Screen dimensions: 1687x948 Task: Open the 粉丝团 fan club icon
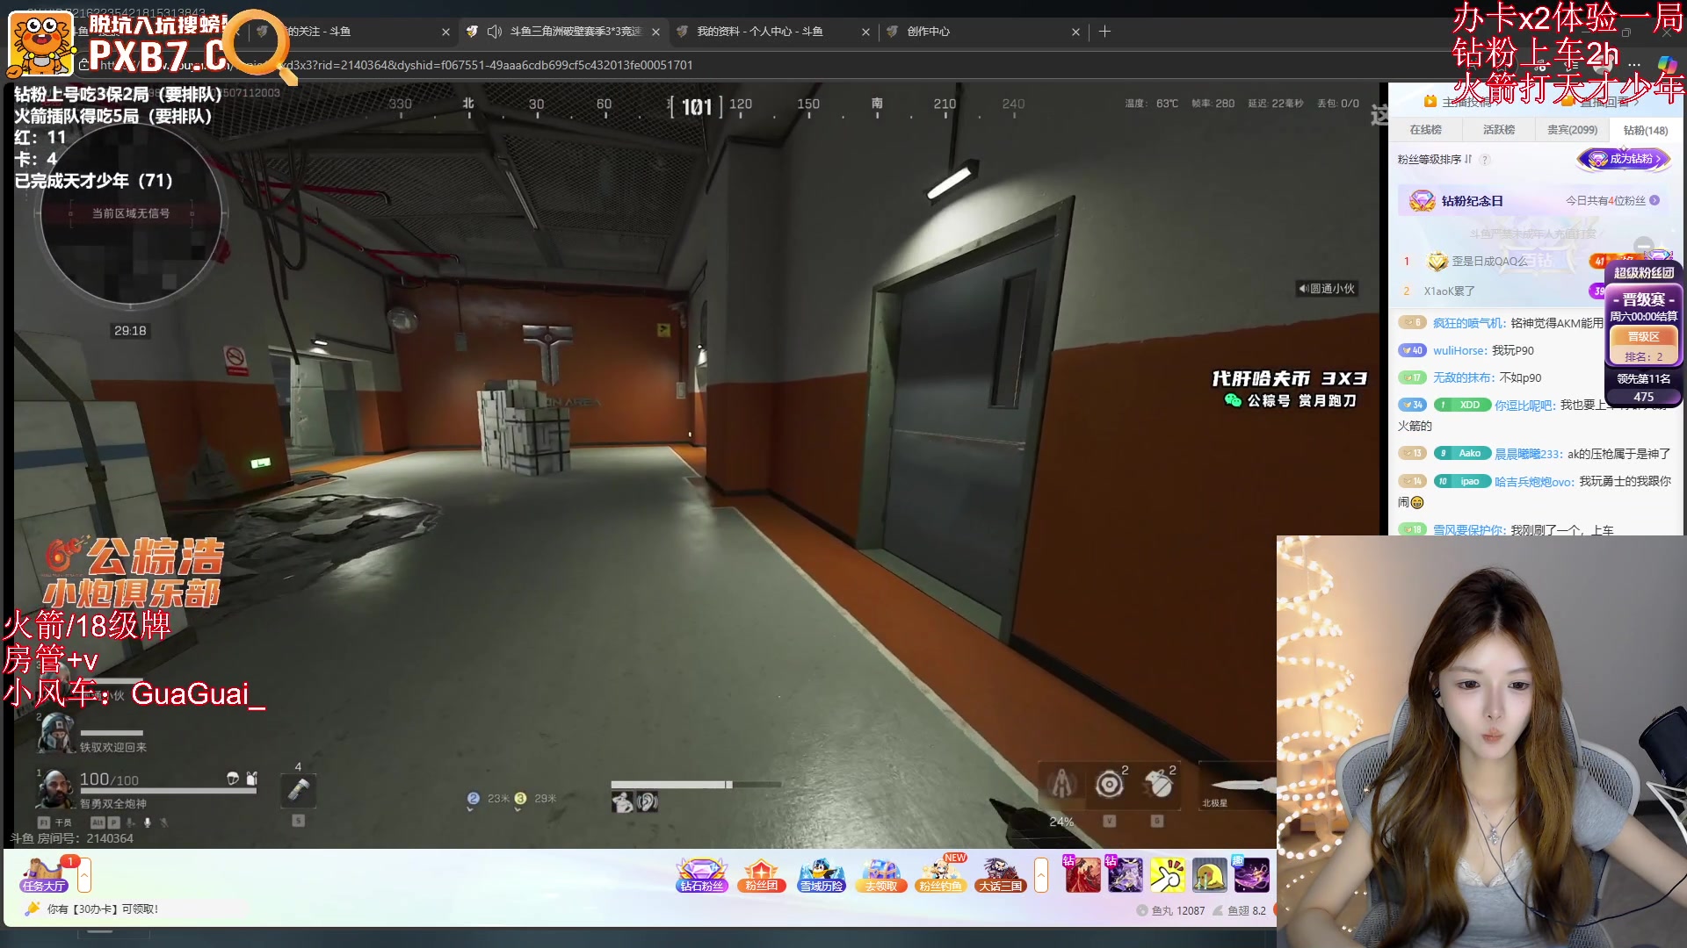[x=761, y=874]
